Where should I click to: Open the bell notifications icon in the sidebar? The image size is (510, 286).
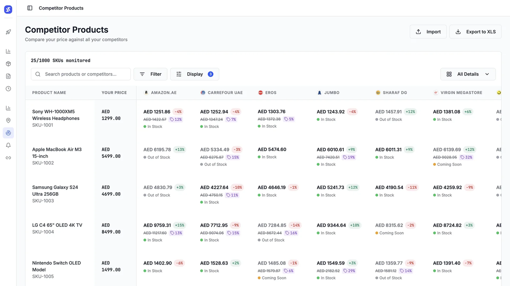[x=8, y=145]
